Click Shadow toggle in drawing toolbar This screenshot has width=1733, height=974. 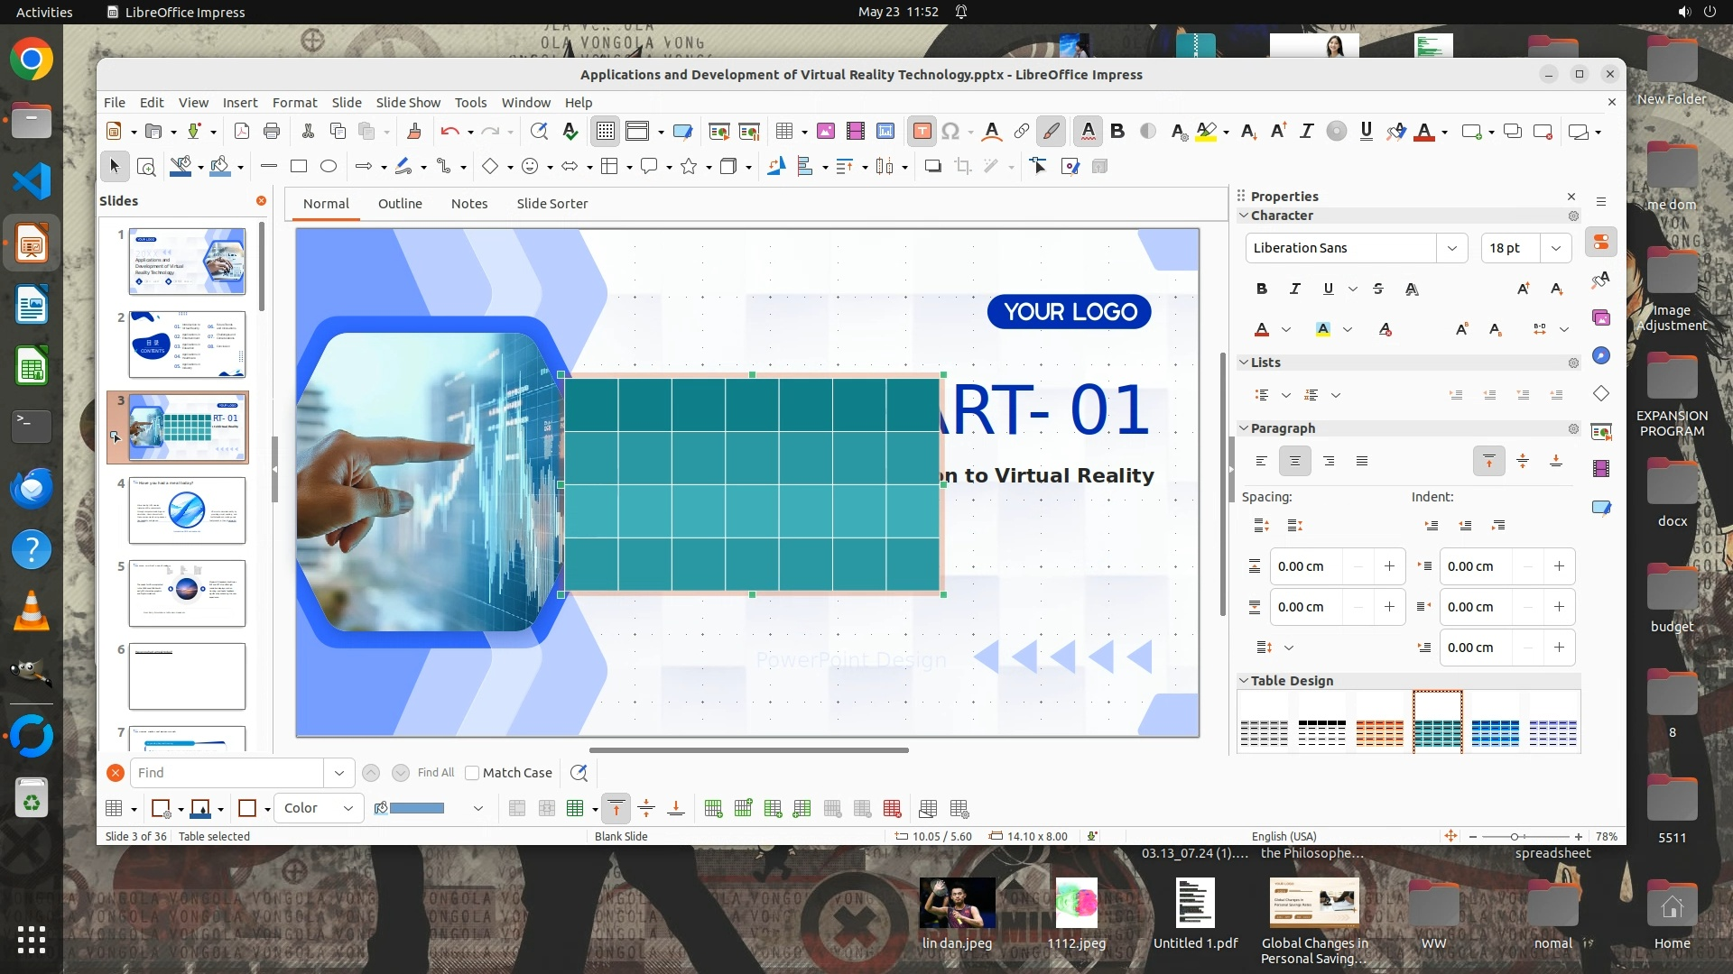(x=932, y=166)
